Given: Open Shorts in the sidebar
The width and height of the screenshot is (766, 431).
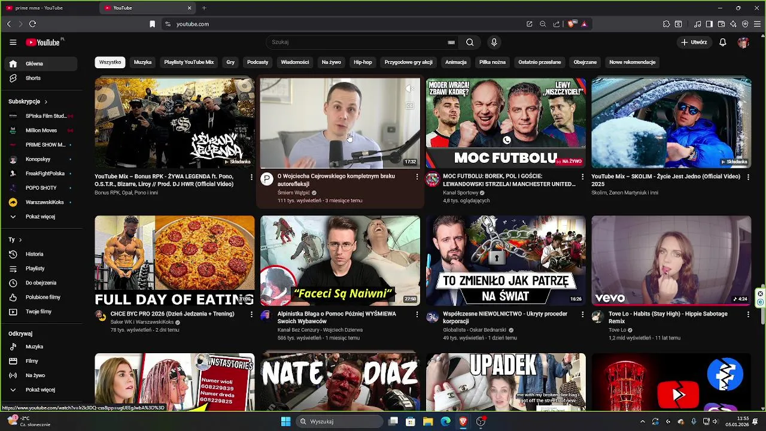Looking at the screenshot, I should pyautogui.click(x=41, y=78).
